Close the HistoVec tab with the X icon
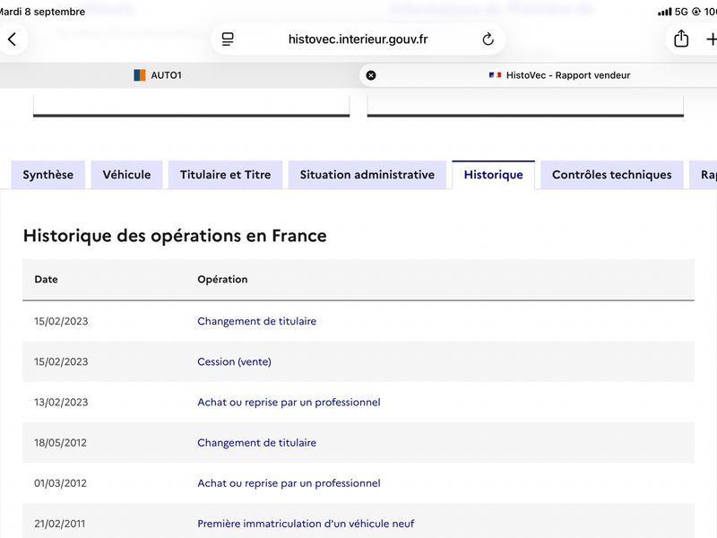This screenshot has height=538, width=717. [371, 75]
